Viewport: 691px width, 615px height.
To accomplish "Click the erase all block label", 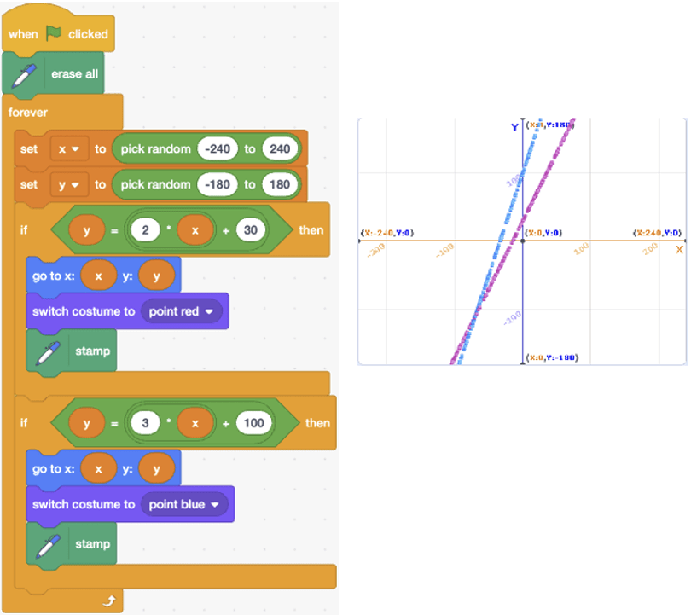I will [x=74, y=74].
